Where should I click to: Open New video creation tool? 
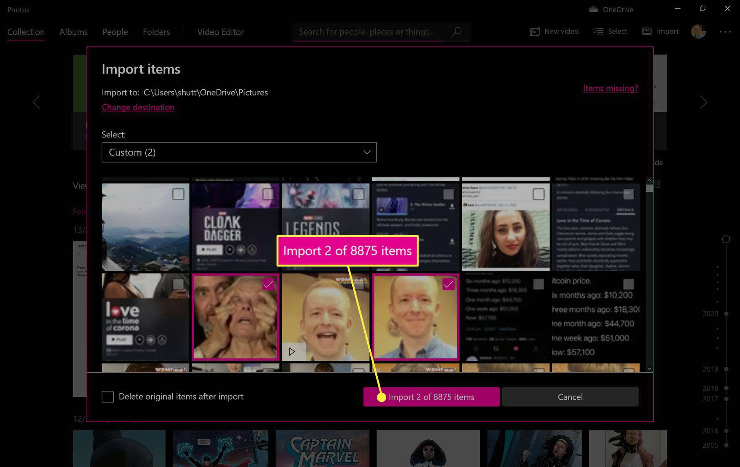tap(554, 31)
